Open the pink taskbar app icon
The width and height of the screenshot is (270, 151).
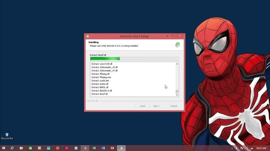coord(67,148)
